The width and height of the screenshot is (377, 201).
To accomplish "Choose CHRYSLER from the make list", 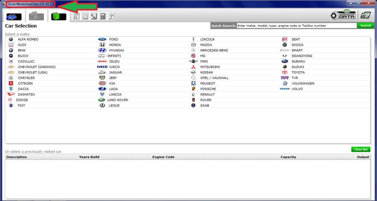I will click(x=26, y=78).
